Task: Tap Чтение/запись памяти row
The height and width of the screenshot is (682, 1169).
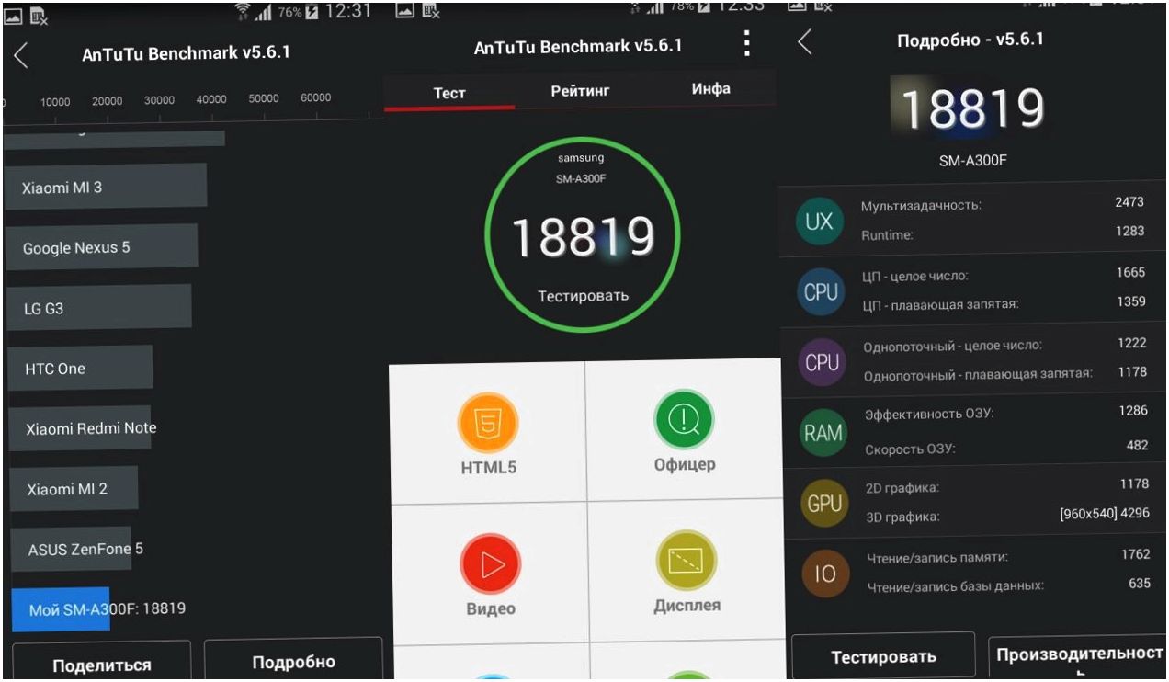Action: 1007,556
